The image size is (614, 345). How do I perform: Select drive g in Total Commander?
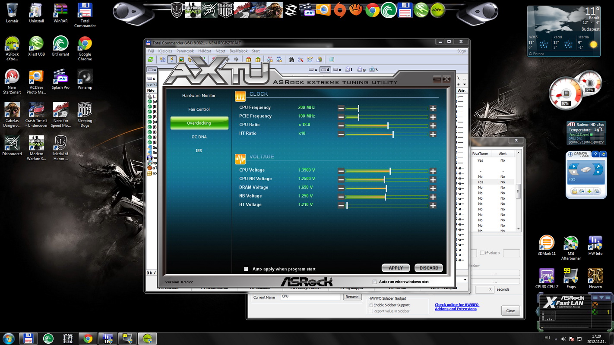tap(361, 69)
